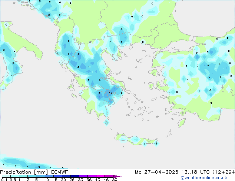Click the "10" value on the Greece map
Image resolution: width=235 pixels, height=181 pixels.
(x=110, y=93)
